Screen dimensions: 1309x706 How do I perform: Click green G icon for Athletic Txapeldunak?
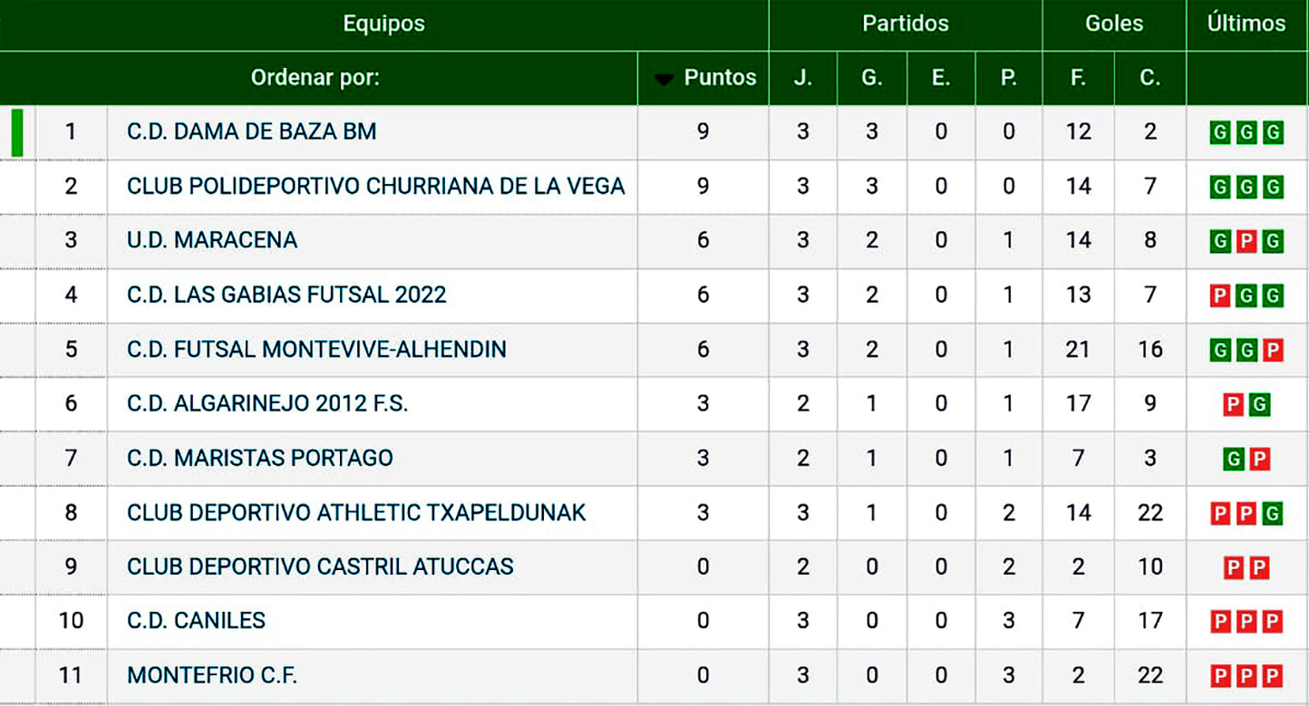tap(1273, 514)
